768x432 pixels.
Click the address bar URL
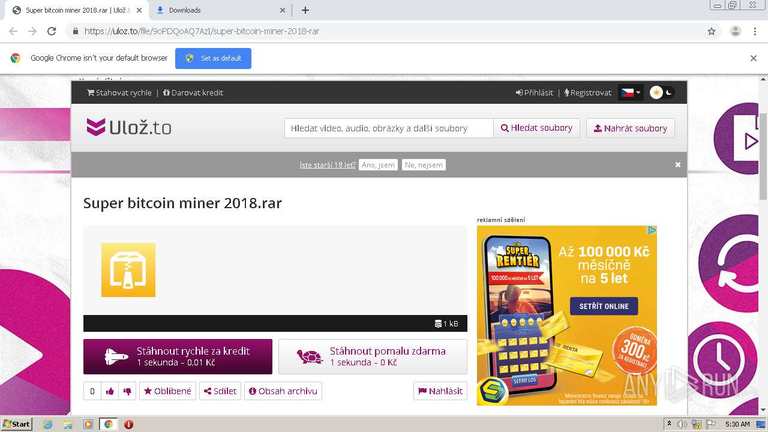click(x=202, y=31)
